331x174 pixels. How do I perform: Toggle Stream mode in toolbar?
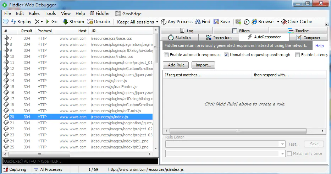point(73,22)
